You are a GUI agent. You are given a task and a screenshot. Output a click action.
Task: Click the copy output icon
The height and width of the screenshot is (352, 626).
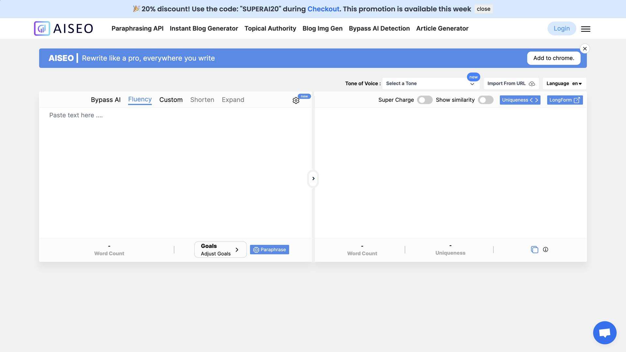pos(535,249)
